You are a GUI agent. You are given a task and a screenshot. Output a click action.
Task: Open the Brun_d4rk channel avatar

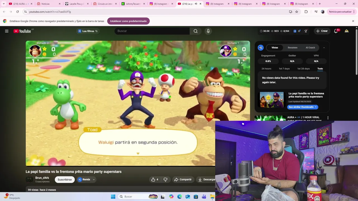click(x=29, y=180)
